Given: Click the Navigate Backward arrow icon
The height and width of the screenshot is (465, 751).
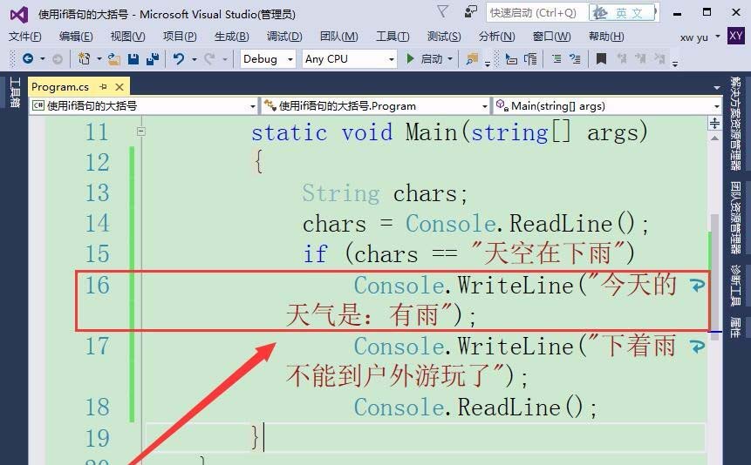Looking at the screenshot, I should (28, 59).
